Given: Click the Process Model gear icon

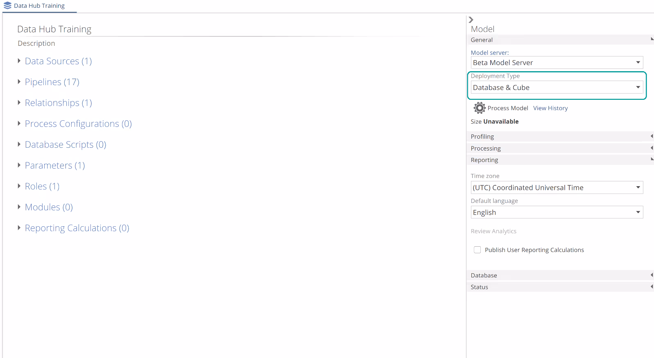Looking at the screenshot, I should [x=479, y=108].
